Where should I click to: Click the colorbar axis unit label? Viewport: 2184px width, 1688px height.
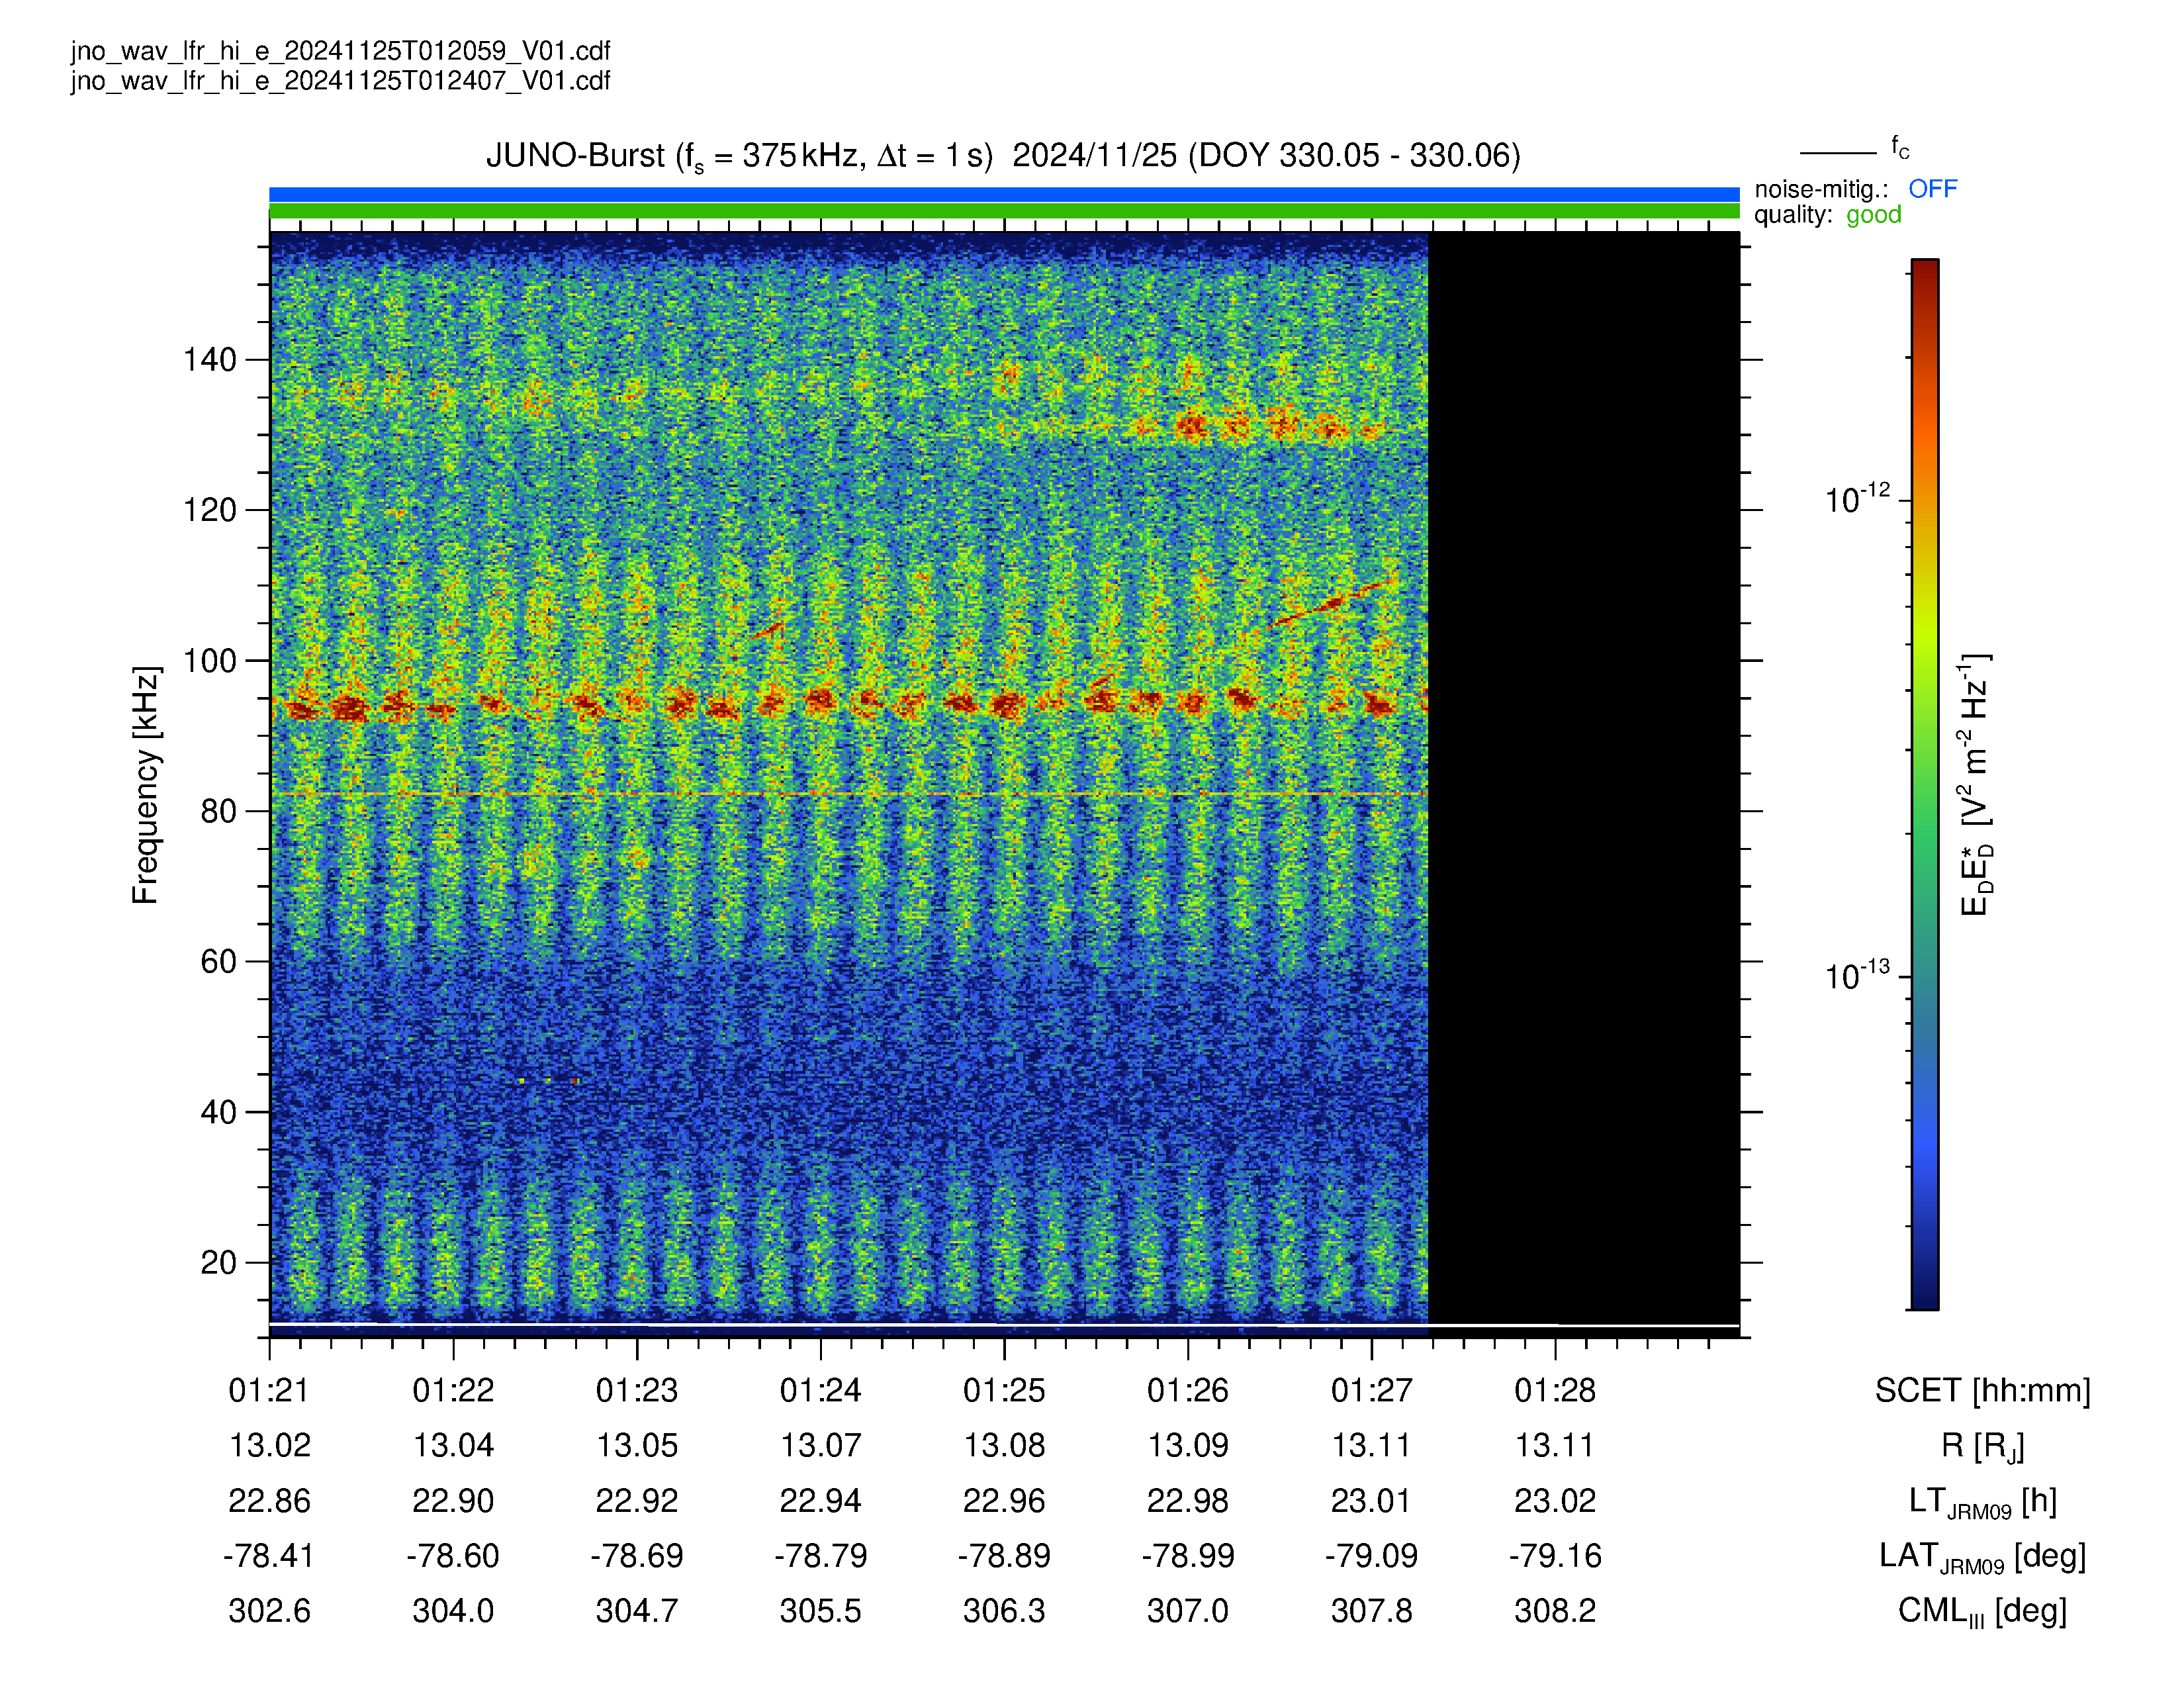click(1976, 785)
